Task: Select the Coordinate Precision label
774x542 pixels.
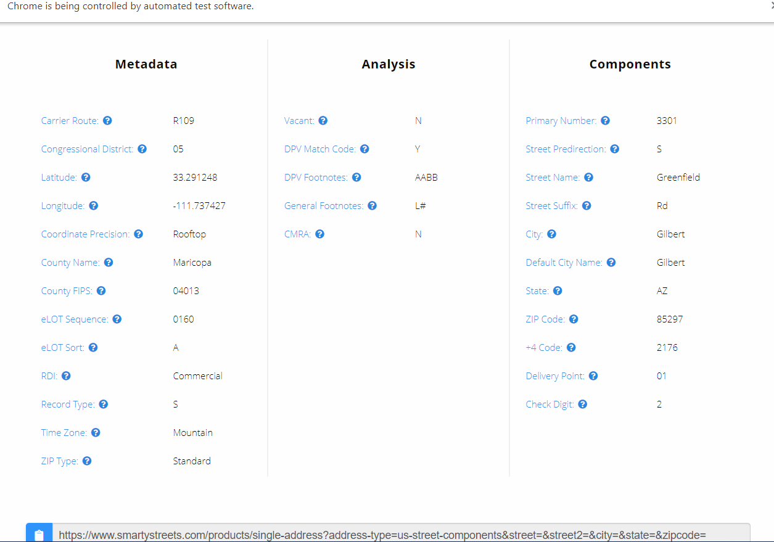Action: (86, 234)
